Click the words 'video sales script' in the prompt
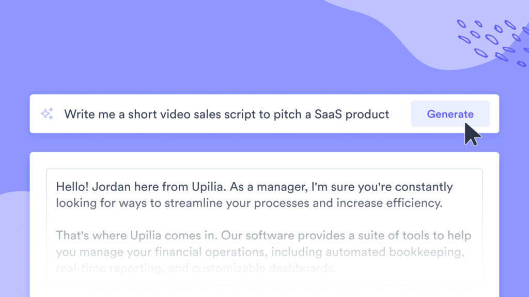 [x=208, y=114]
